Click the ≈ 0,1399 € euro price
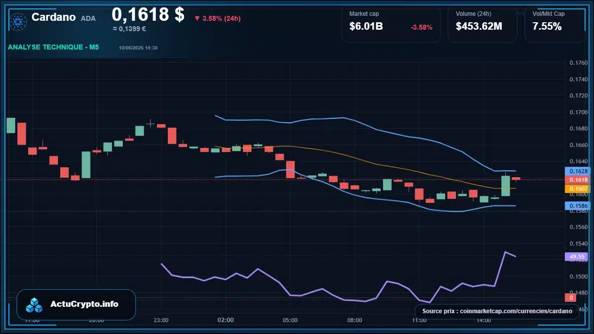594x334 pixels. tap(129, 29)
